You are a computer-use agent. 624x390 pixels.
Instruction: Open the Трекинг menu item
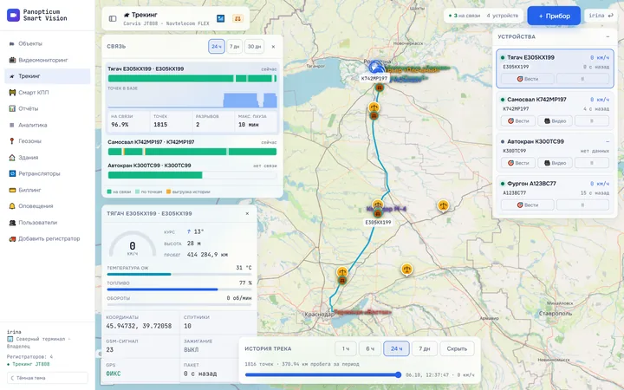tap(48, 76)
